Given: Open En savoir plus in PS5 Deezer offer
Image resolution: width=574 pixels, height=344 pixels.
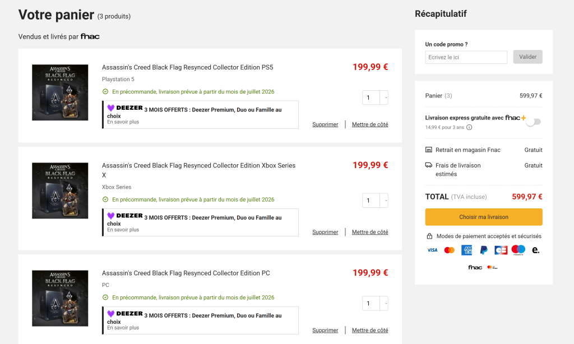Looking at the screenshot, I should tap(123, 122).
